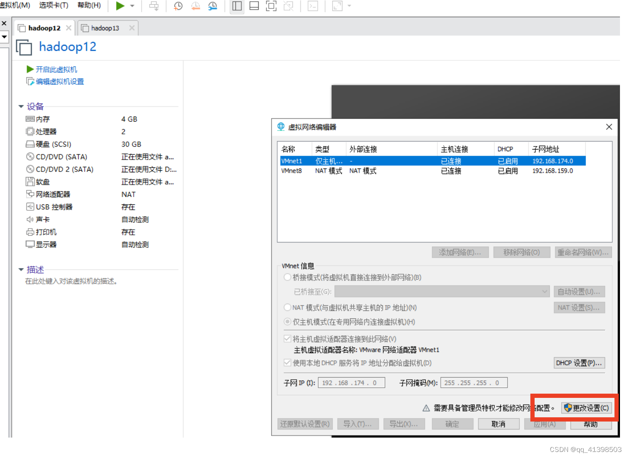The image size is (628, 457).
Task: Switch to the hadoop12 tab
Action: (44, 28)
